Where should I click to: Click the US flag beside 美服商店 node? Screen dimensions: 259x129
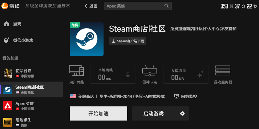(73, 96)
